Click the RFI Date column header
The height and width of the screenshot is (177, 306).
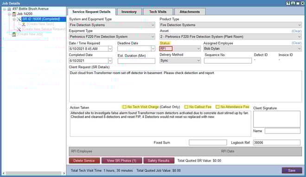228,151
